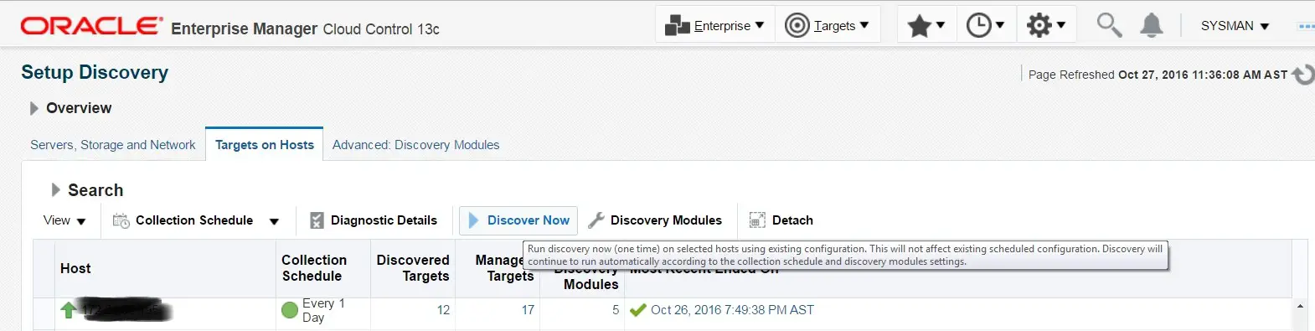Viewport: 1315px width, 331px height.
Task: Open Diagnostic Details
Action: coord(374,220)
